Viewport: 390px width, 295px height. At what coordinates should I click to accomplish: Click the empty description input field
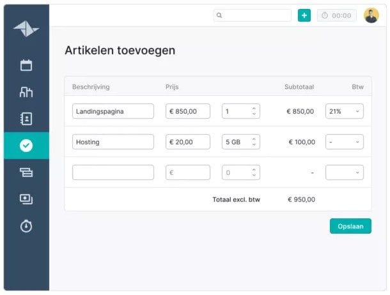(x=113, y=172)
